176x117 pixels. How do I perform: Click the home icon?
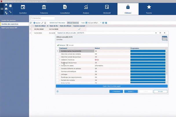(x=6, y=5)
